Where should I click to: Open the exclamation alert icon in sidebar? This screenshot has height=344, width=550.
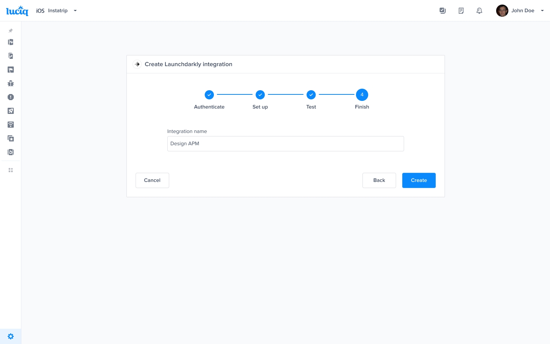tap(11, 97)
